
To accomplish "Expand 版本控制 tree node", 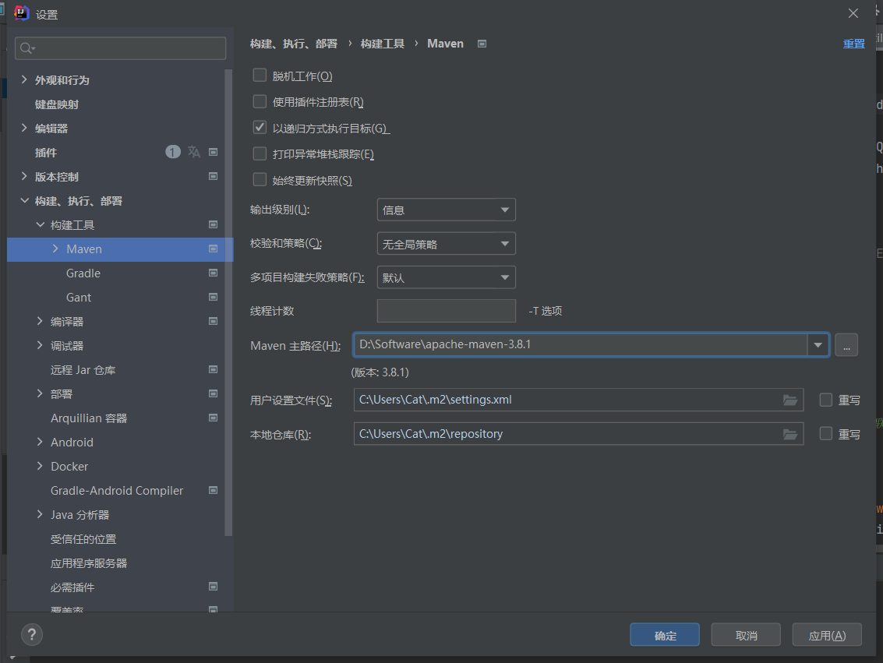I will pyautogui.click(x=24, y=176).
